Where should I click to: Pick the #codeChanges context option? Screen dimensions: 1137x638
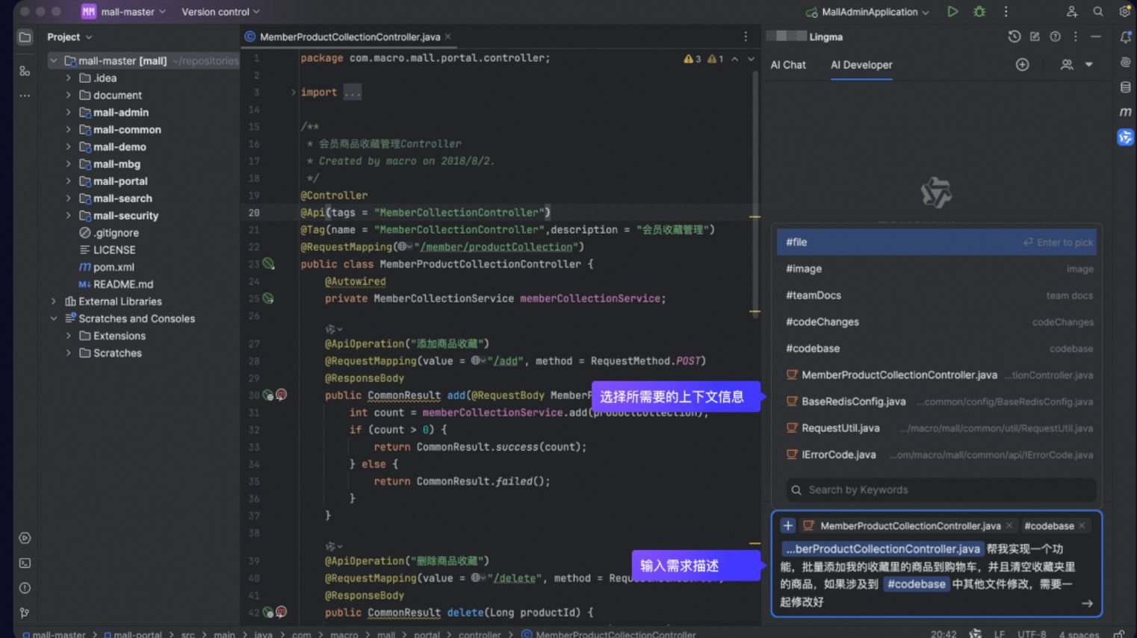point(822,322)
